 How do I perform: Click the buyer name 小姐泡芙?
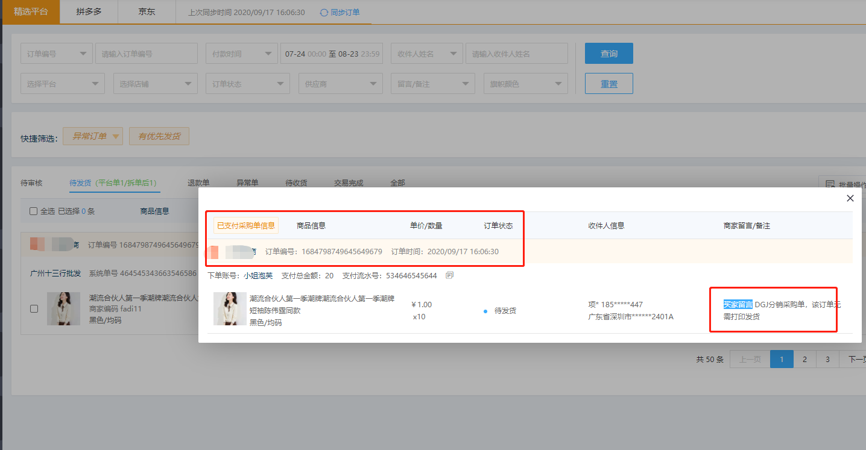(x=258, y=275)
